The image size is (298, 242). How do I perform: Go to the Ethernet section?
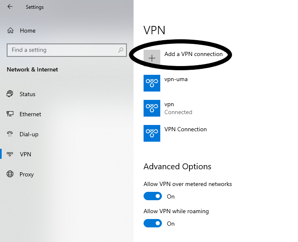point(30,114)
